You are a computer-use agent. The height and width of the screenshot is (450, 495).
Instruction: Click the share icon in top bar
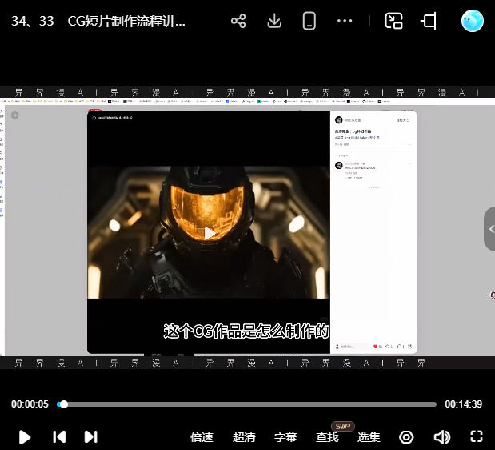(238, 22)
